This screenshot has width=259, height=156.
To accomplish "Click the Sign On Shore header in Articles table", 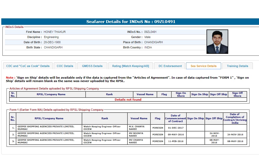I will 181,94.
